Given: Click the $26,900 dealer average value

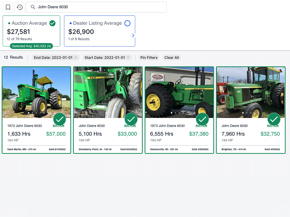Looking at the screenshot, I should [x=81, y=32].
